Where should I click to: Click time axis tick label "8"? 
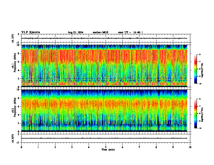pyautogui.click(x=156, y=147)
